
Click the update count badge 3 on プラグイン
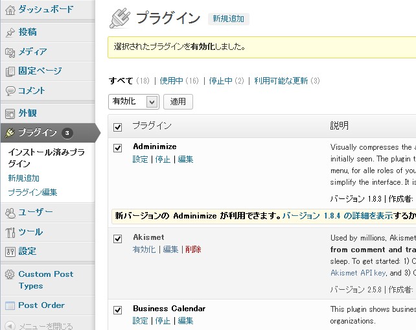(x=67, y=133)
